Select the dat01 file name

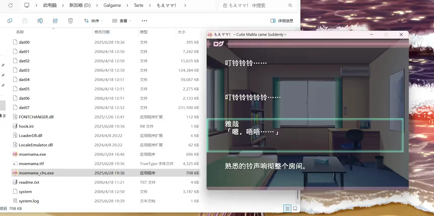24,51
